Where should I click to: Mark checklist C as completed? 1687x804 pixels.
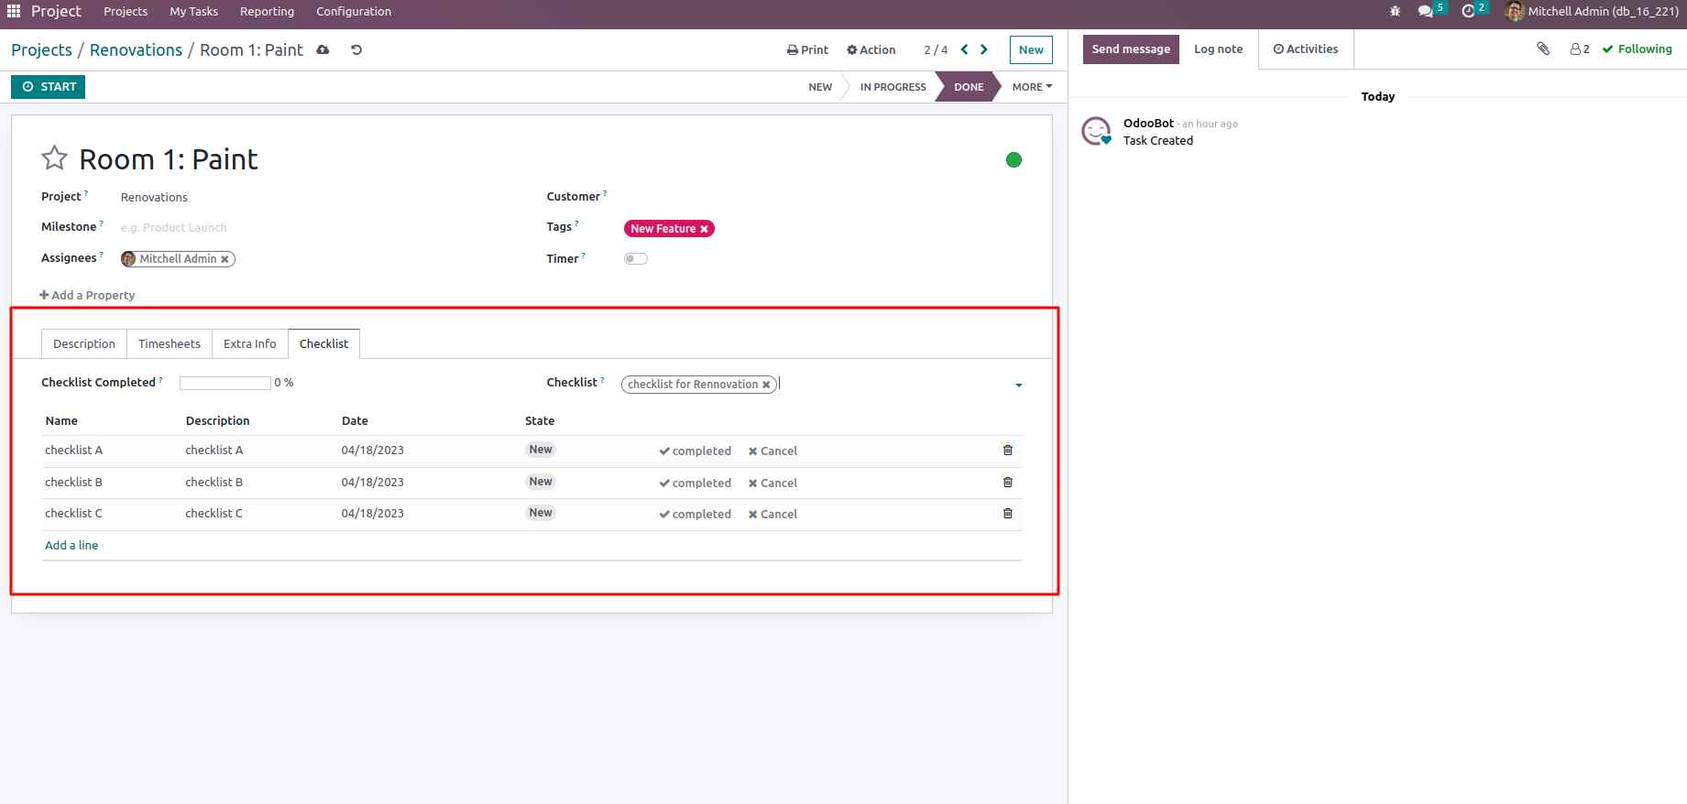[696, 515]
